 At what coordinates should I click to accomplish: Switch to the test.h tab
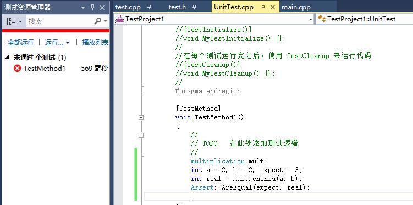click(177, 7)
